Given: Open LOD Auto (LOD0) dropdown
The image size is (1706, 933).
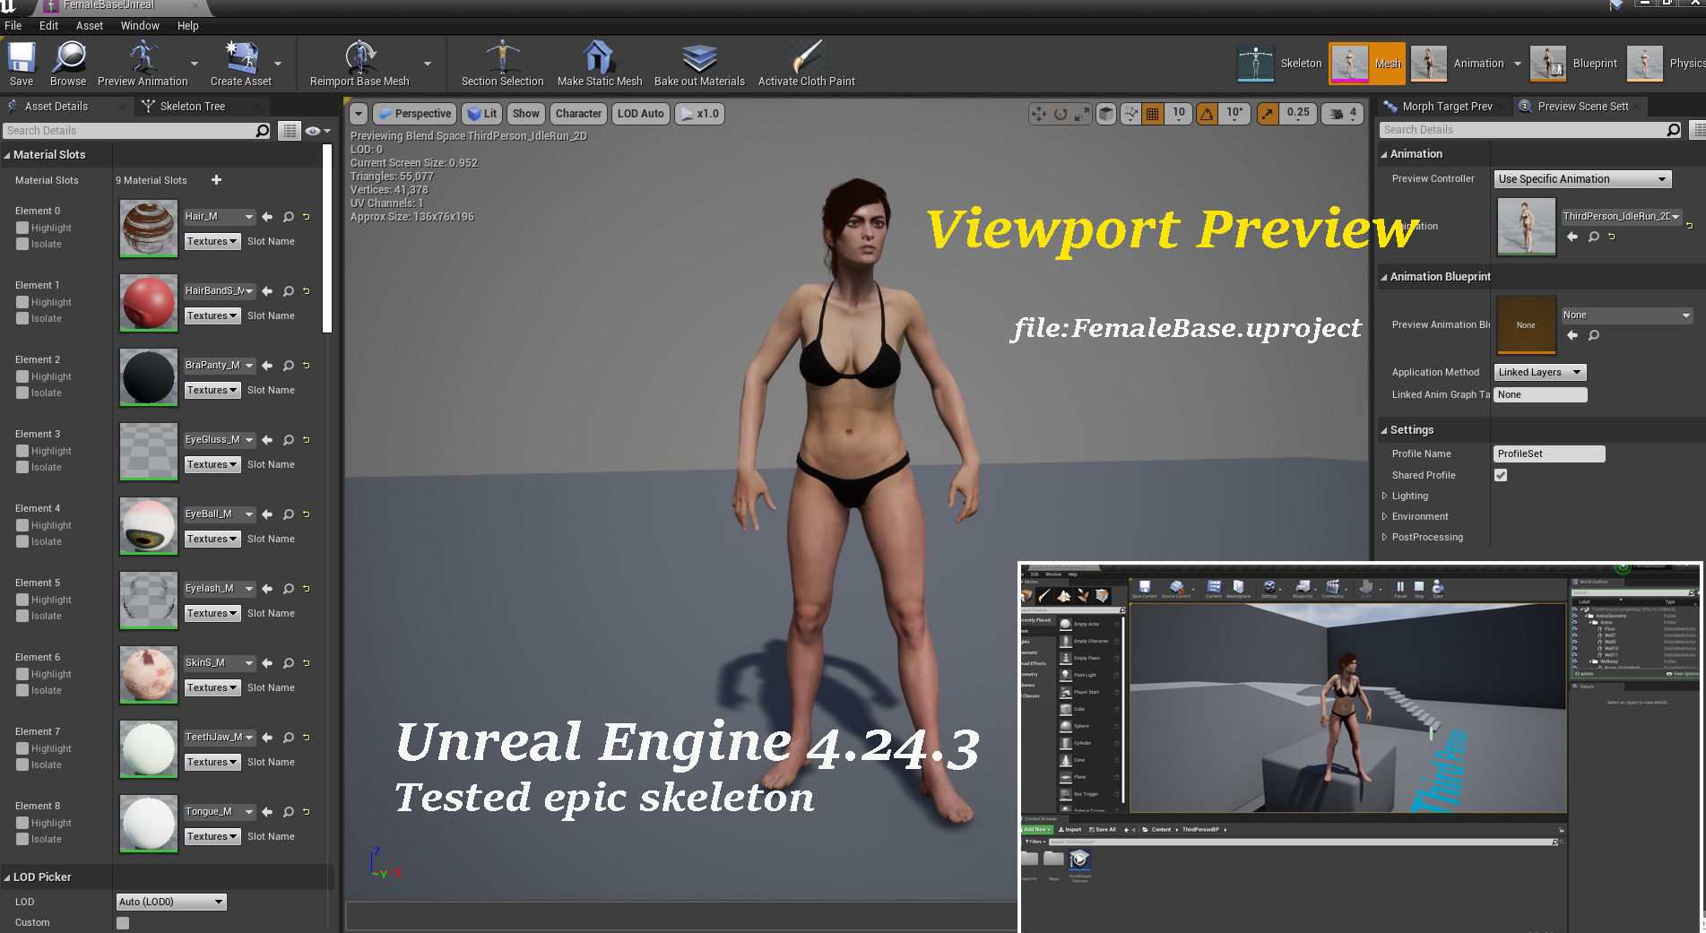Looking at the screenshot, I should tap(171, 902).
